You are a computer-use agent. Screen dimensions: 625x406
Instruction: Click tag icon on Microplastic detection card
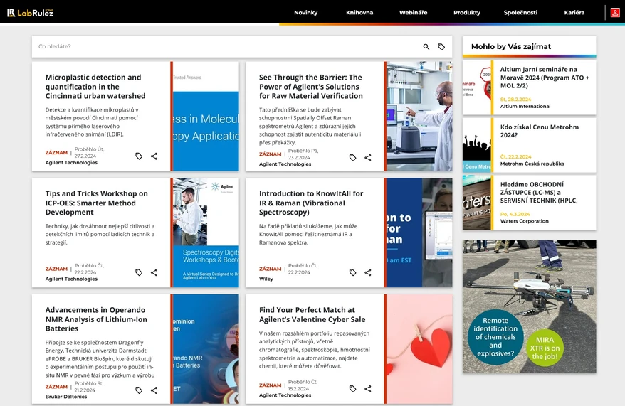139,156
